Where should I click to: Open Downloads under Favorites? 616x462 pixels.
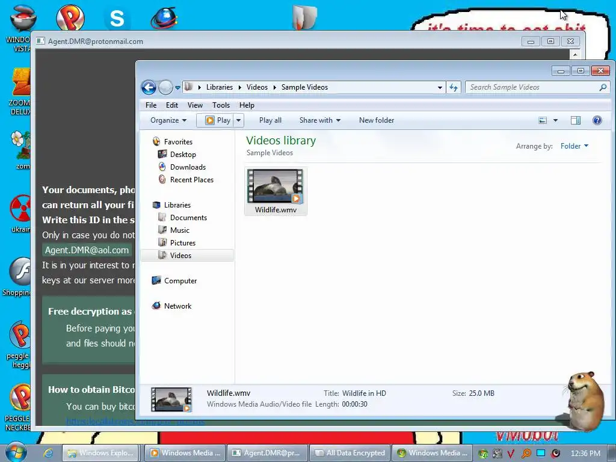point(188,167)
